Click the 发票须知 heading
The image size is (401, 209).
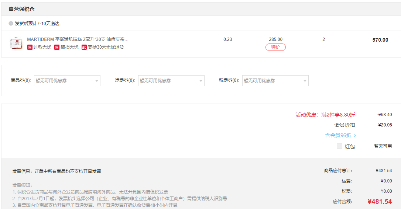[x=22, y=185]
